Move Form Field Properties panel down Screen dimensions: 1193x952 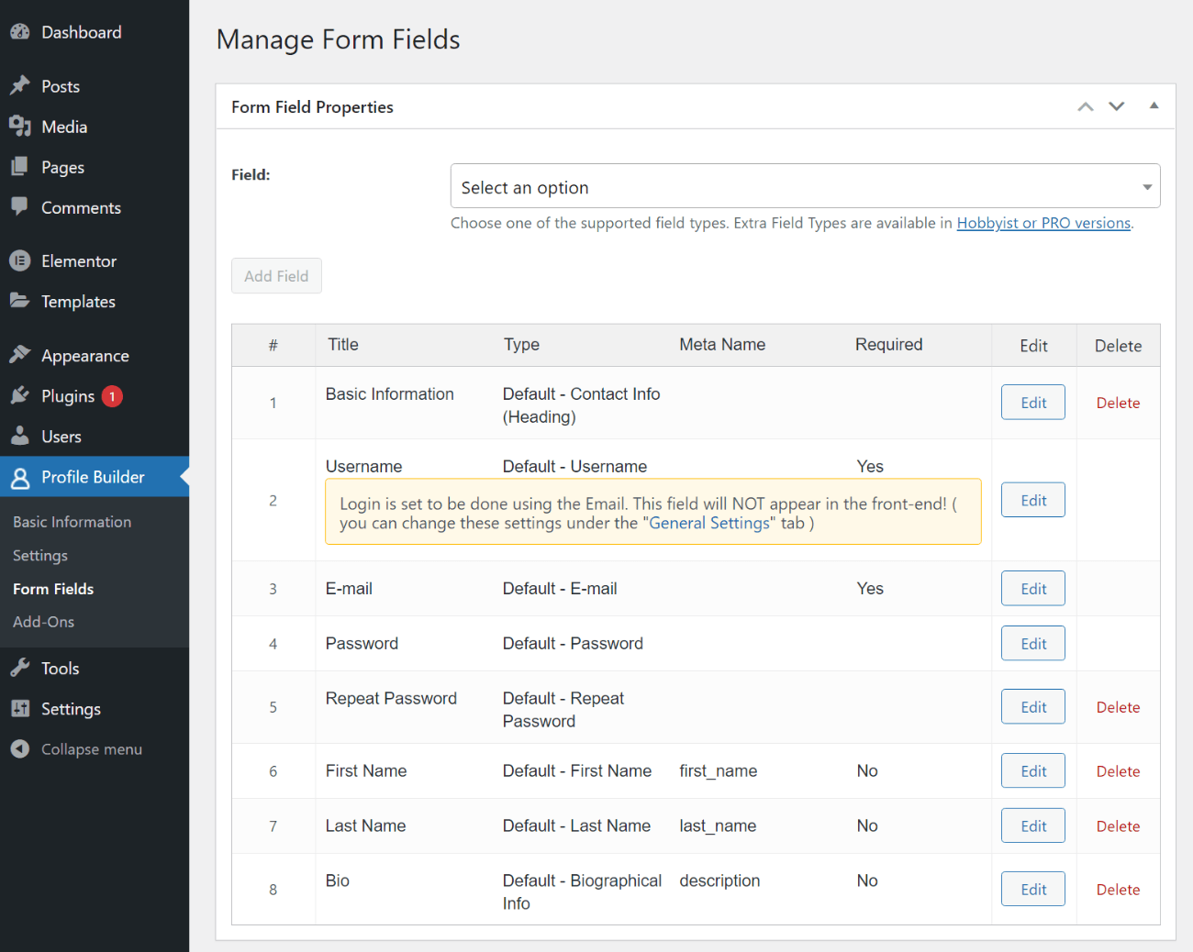tap(1117, 106)
